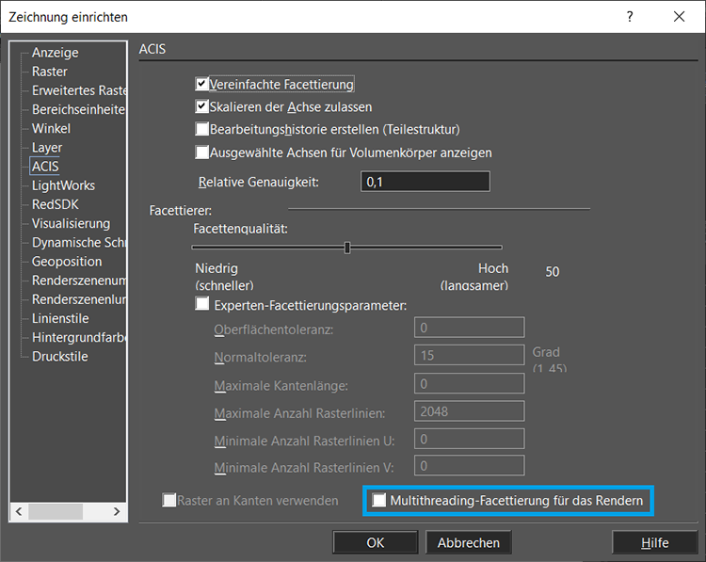The height and width of the screenshot is (562, 706).
Task: Uncheck Skalieren der Achse zulassen
Action: (x=201, y=106)
